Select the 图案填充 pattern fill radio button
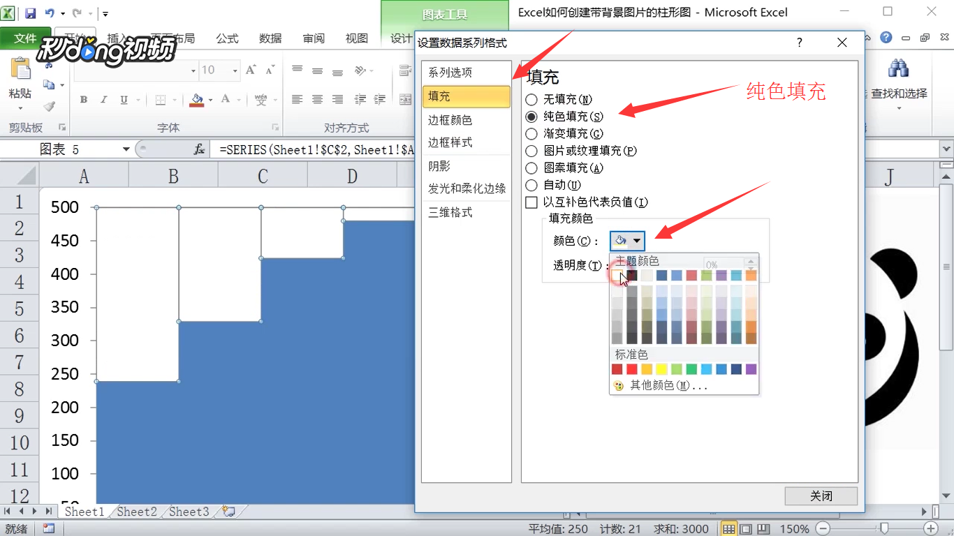This screenshot has height=536, width=954. tap(531, 167)
